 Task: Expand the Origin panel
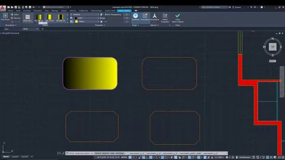(135, 25)
